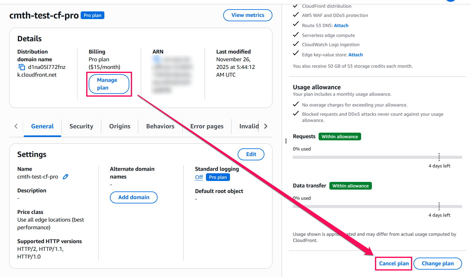Select the Behaviors tab

(x=160, y=126)
